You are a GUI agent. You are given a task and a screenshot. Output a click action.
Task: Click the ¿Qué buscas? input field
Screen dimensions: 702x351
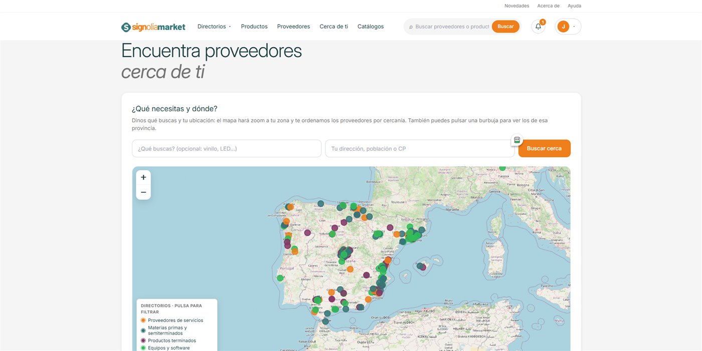pos(227,149)
